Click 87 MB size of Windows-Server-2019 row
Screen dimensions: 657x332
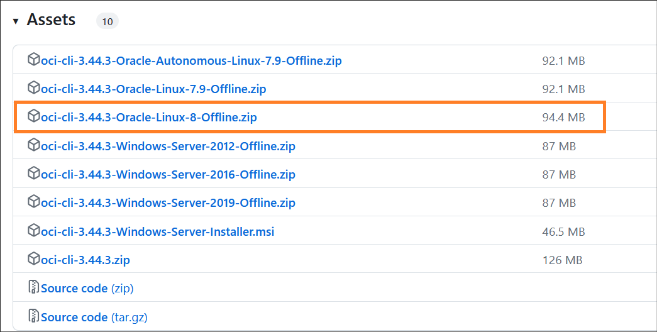(x=560, y=203)
